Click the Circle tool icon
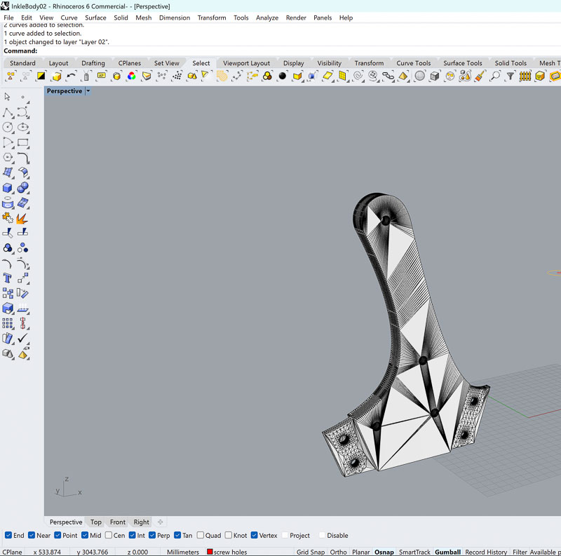The height and width of the screenshot is (556, 561). [x=8, y=128]
